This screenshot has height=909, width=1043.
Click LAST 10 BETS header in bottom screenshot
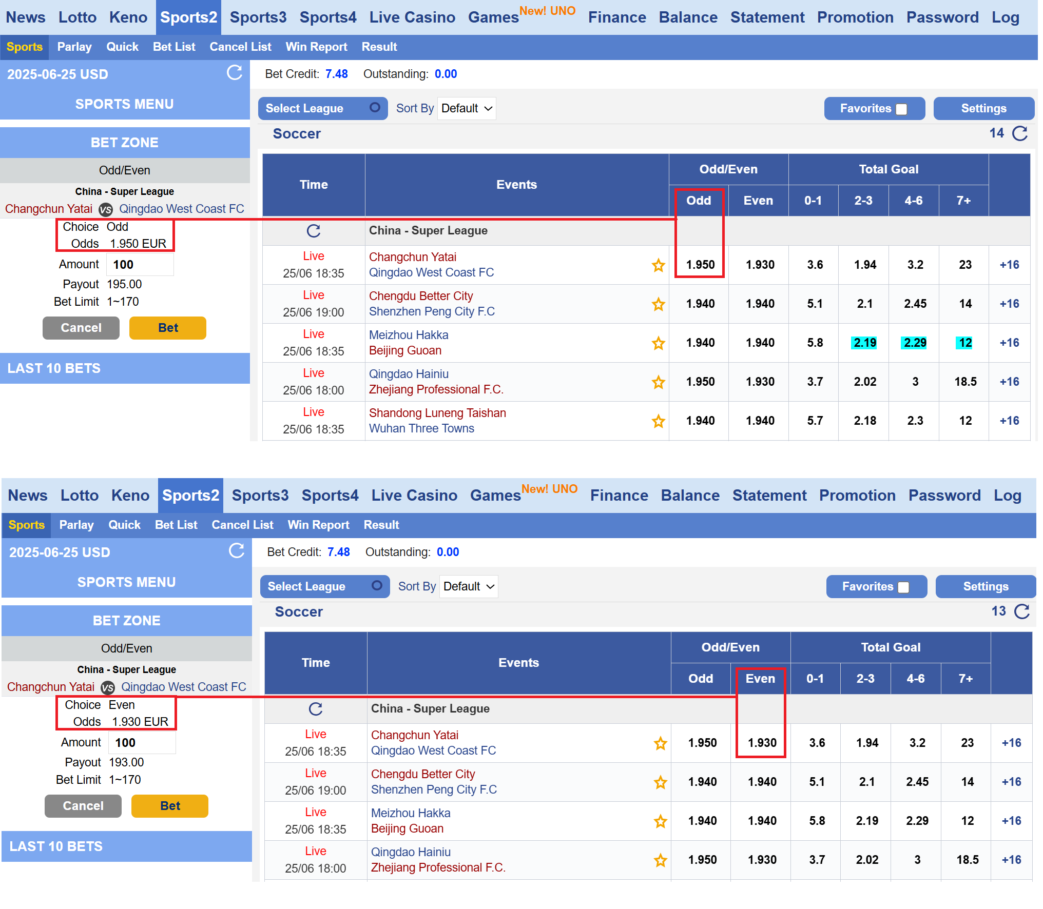[127, 846]
